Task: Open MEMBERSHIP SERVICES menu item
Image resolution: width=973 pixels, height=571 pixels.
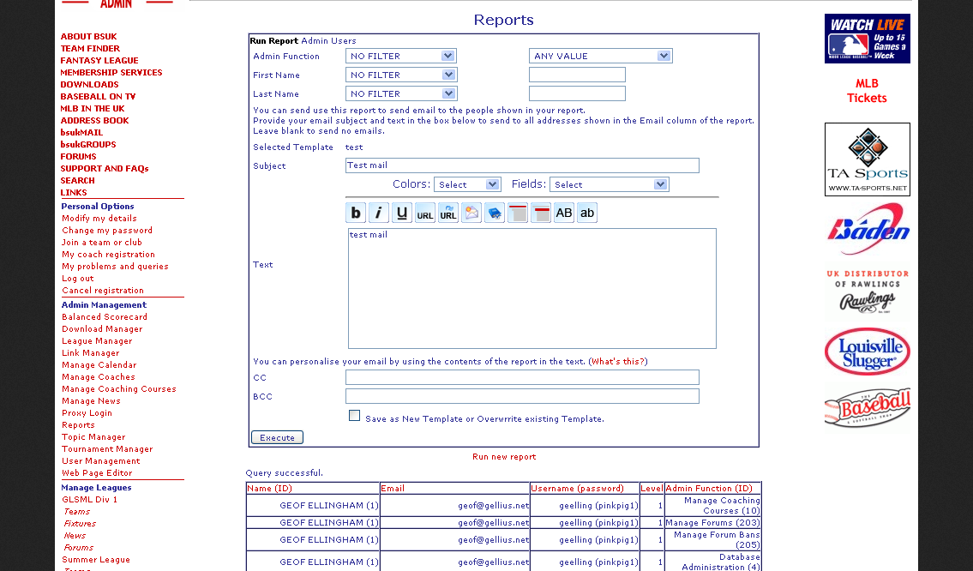Action: 111,73
